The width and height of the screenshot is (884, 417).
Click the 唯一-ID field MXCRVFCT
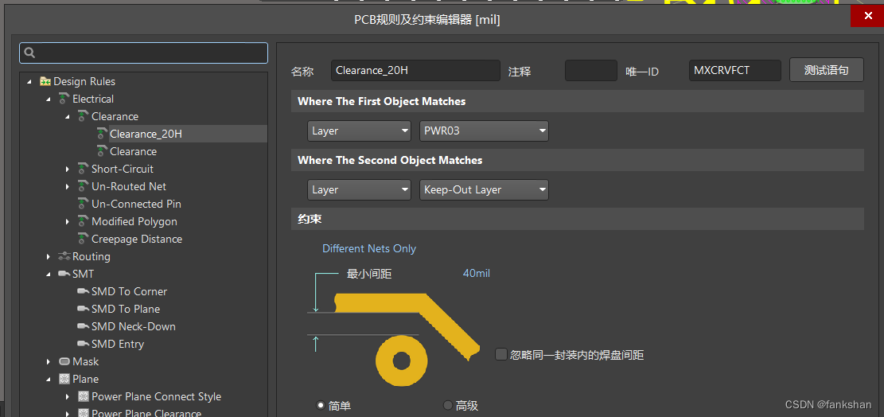pos(735,71)
